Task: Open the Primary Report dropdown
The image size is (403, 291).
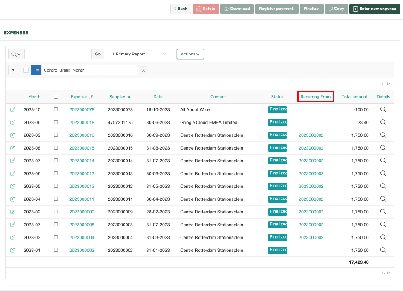Action: click(140, 54)
